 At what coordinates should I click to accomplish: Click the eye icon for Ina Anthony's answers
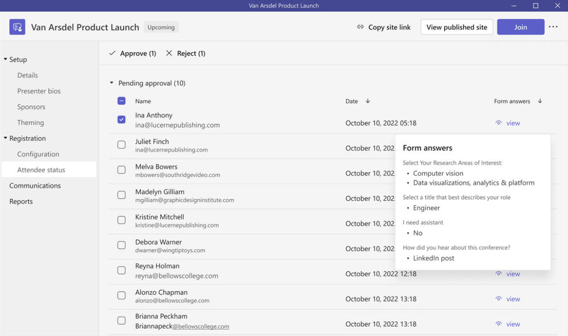pos(499,123)
